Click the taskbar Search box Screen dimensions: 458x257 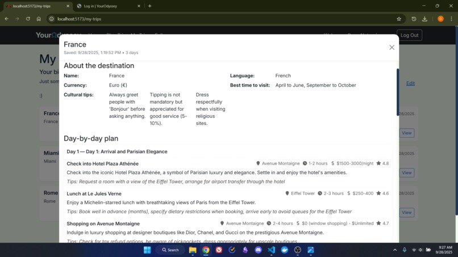(170, 250)
